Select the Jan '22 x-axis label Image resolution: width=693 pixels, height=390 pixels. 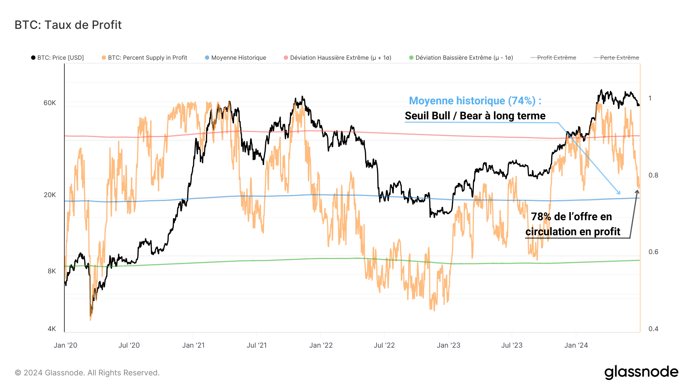click(321, 345)
